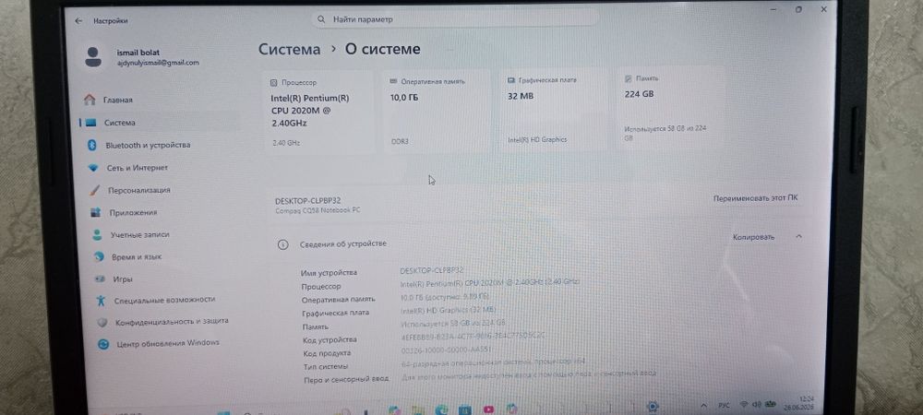Click the Код продукта row label
923x415 pixels.
327,353
